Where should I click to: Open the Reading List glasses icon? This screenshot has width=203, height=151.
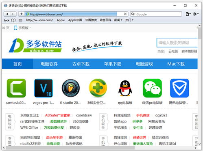(x=6, y=20)
